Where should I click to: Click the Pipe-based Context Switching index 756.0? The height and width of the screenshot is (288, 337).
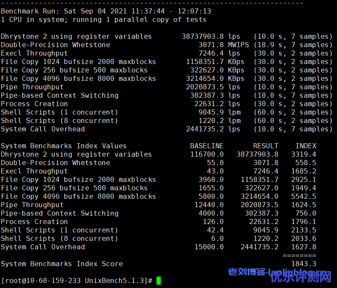point(305,213)
